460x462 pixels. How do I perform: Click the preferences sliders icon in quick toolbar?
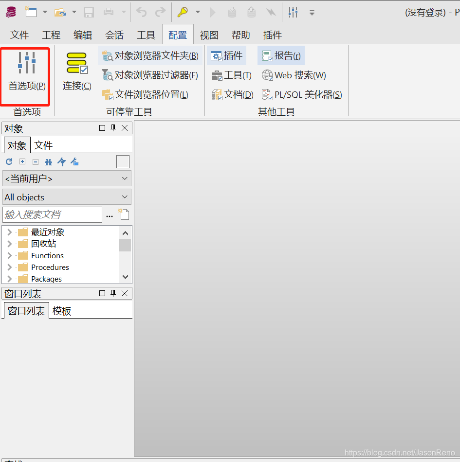coord(293,12)
